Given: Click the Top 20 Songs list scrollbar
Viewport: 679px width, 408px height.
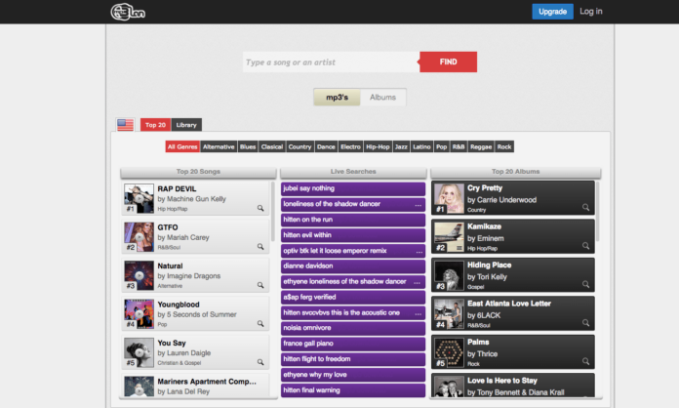Looking at the screenshot, I should [273, 212].
